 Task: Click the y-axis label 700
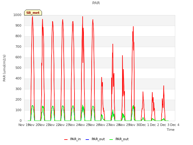[x=18, y=47]
